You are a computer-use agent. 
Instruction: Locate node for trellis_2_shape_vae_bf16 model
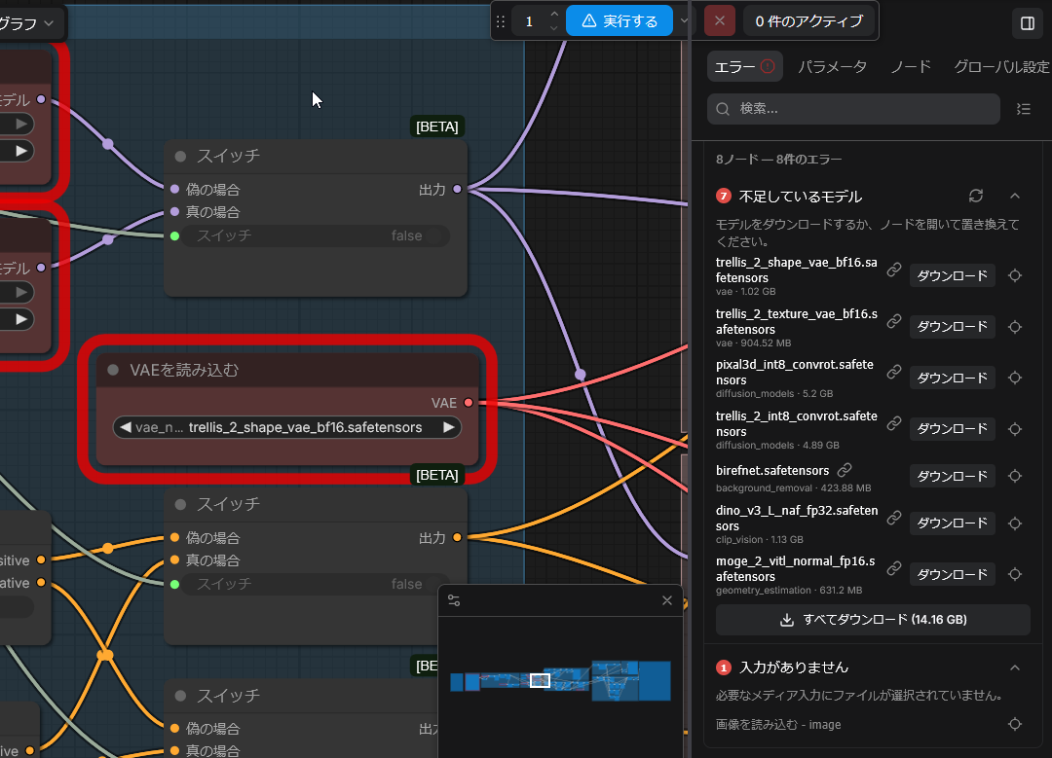pyautogui.click(x=1014, y=275)
